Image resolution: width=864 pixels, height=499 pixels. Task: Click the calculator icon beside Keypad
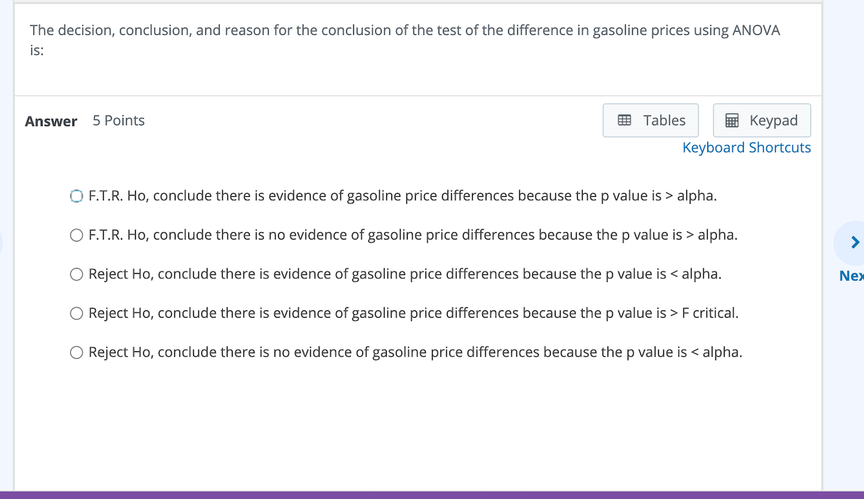point(732,120)
